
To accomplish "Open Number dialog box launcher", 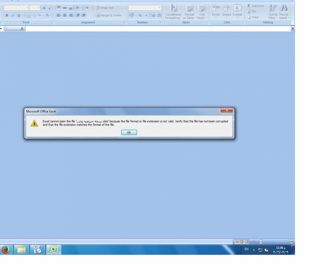I will (160, 22).
